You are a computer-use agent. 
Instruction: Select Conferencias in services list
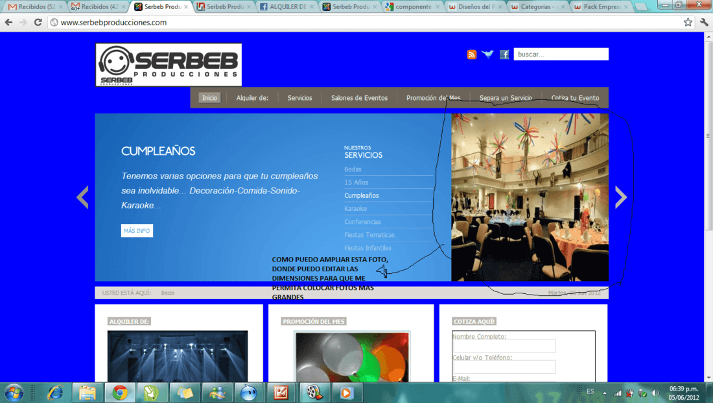point(362,222)
